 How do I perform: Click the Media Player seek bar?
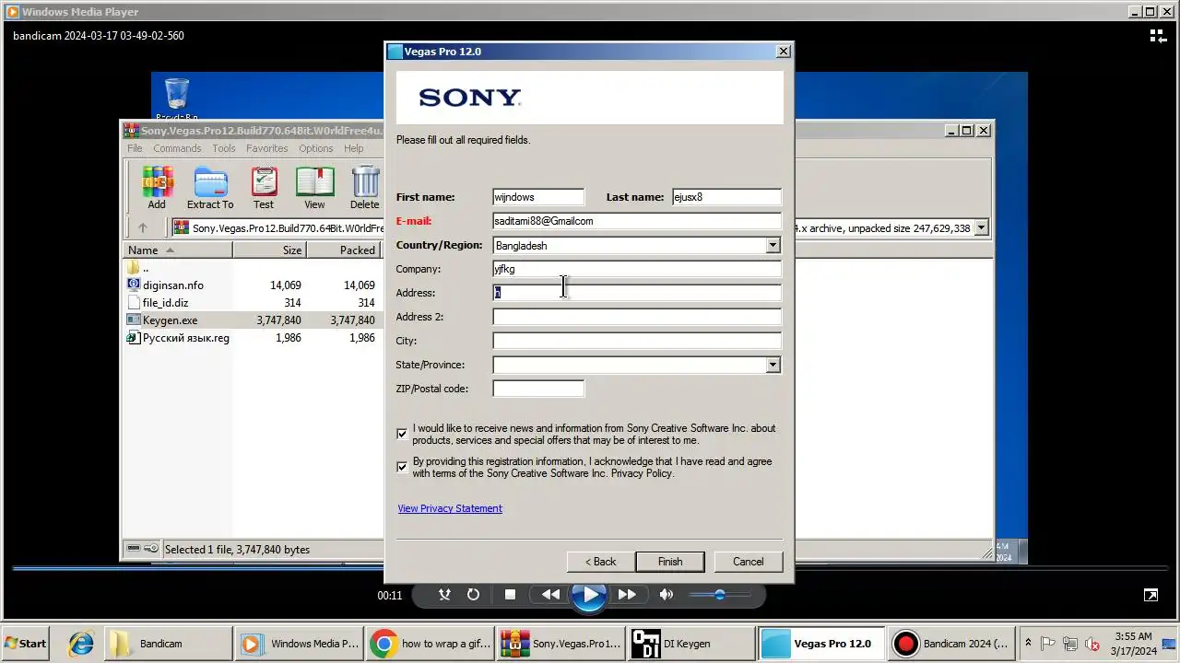(590, 569)
